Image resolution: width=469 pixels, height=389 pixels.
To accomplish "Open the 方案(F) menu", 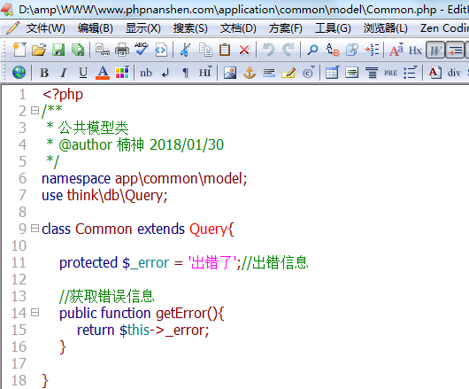I will point(285,28).
